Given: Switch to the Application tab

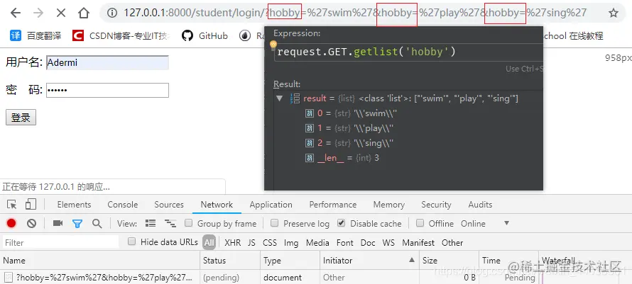Looking at the screenshot, I should pyautogui.click(x=271, y=205).
